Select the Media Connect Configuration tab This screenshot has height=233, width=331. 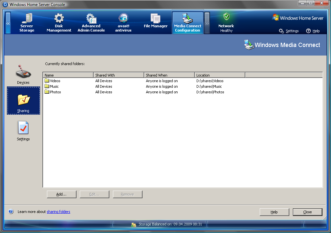(188, 23)
